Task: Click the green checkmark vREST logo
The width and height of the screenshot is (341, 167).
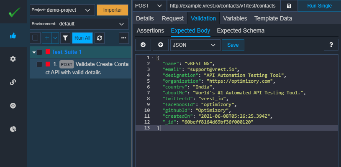Action: tap(14, 12)
